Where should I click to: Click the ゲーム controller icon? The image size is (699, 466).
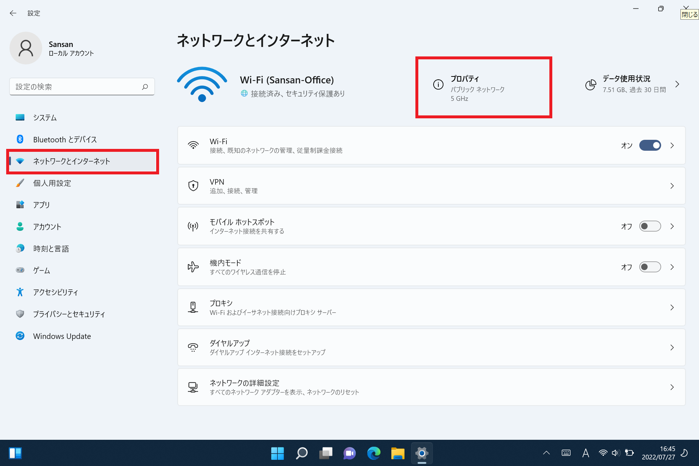coord(20,270)
